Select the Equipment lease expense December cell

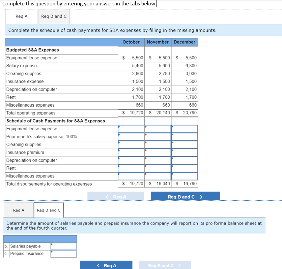pyautogui.click(x=185, y=129)
